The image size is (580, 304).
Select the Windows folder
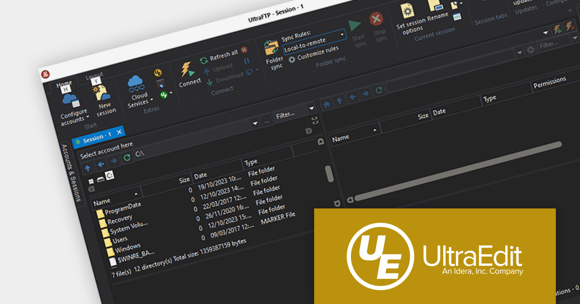click(x=124, y=249)
